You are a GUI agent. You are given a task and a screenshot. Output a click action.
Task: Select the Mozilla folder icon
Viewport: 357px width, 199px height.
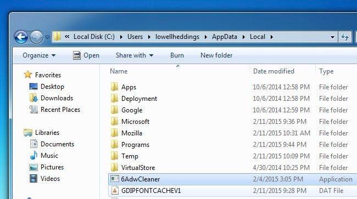click(x=114, y=133)
